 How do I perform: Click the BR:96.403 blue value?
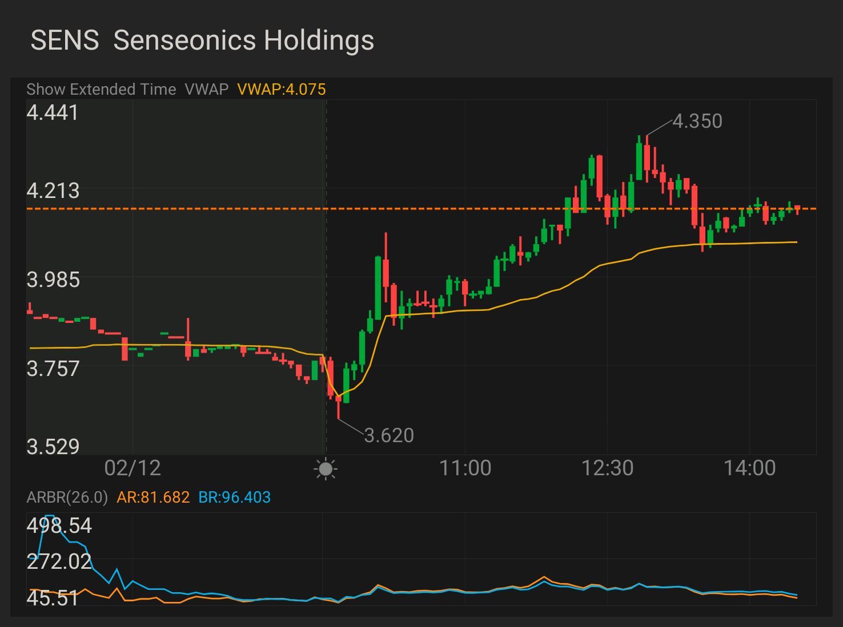pos(234,497)
